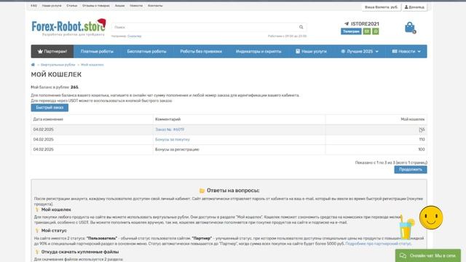Click 'Статьи' in top bar
This screenshot has width=466, height=262.
71,6
